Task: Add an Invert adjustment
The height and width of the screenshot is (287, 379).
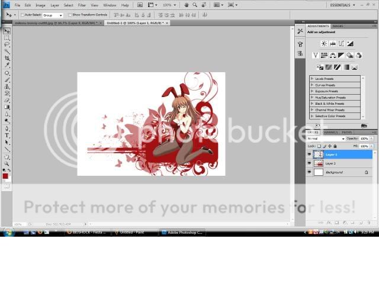Action: coord(320,67)
